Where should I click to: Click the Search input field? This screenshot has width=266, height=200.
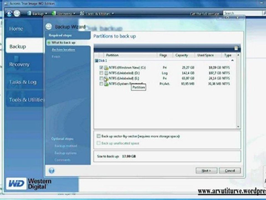(x=243, y=13)
